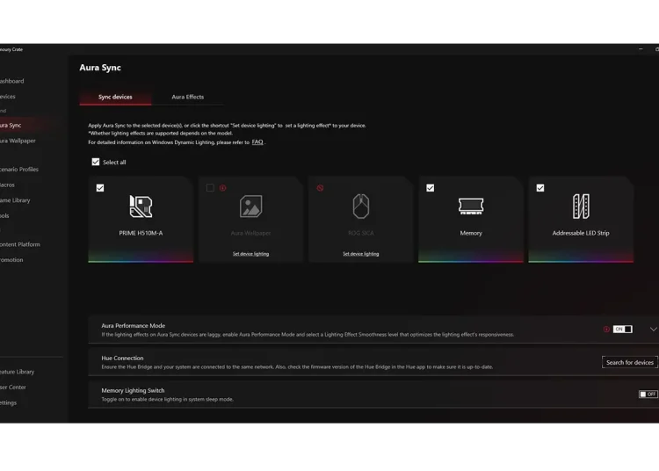
Task: Click the Memory module icon
Action: [471, 207]
